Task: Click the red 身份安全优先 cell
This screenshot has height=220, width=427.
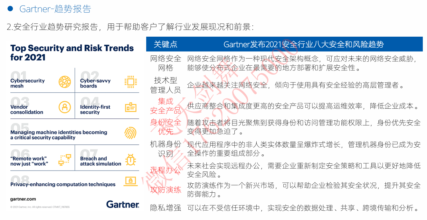Action: 166,127
